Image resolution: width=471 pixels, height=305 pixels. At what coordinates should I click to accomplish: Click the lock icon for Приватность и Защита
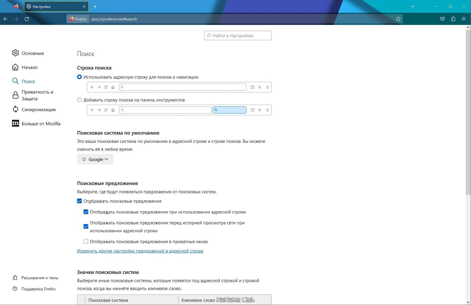coord(16,95)
